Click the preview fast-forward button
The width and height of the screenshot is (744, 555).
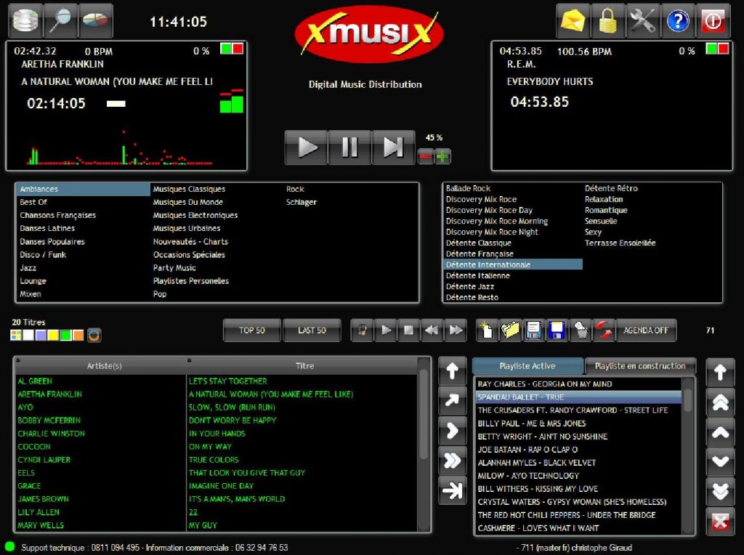(455, 330)
